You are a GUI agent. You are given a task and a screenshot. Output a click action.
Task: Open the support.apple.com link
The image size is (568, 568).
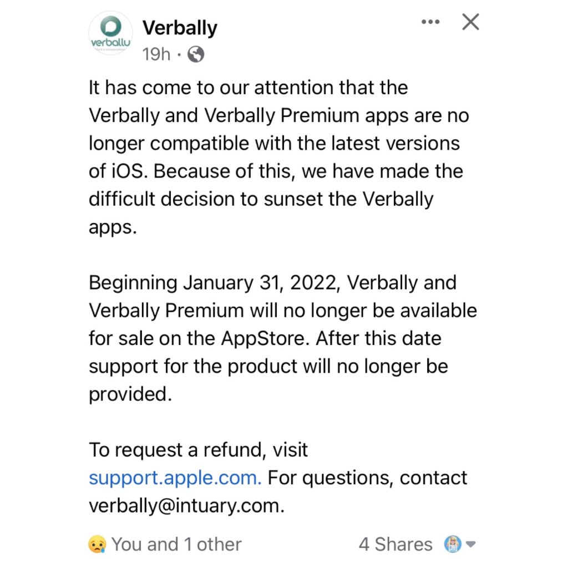(175, 478)
